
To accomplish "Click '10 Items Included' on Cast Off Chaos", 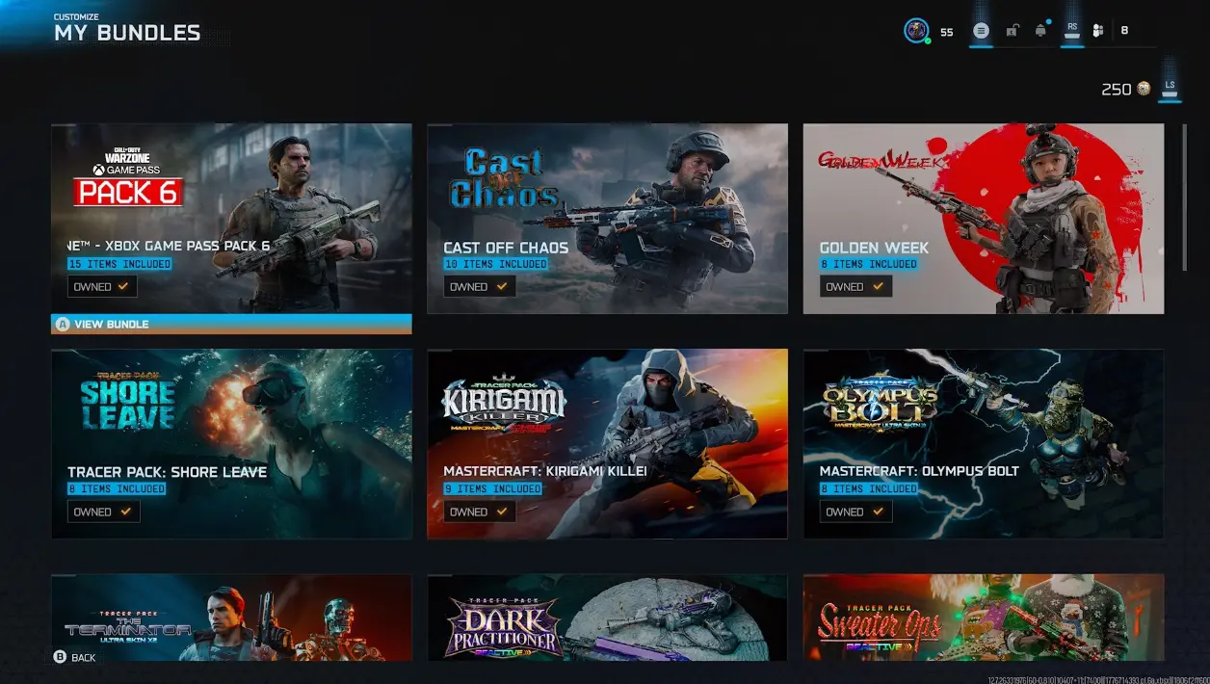I will pyautogui.click(x=496, y=264).
